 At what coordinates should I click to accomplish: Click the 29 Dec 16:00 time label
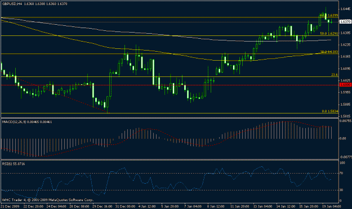tap(103, 206)
